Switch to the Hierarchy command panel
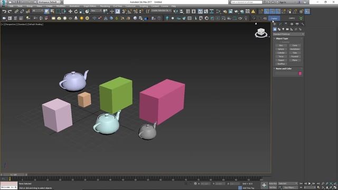338x190 pixels. tap(286, 24)
